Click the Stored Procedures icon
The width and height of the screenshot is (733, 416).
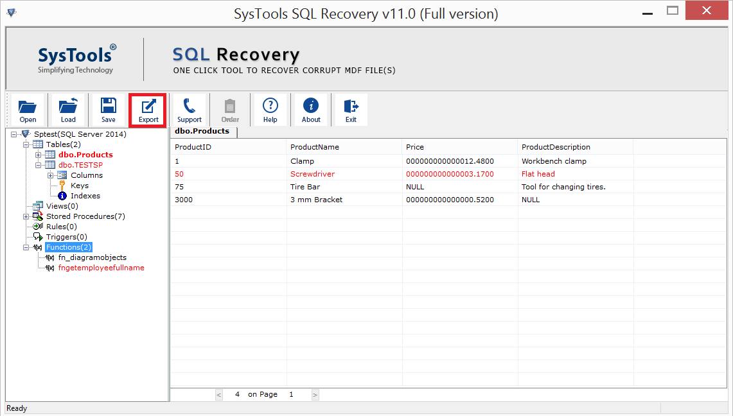[x=38, y=216]
